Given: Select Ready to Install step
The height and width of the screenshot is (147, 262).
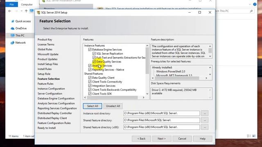Looking at the screenshot, I should pyautogui.click(x=47, y=128).
